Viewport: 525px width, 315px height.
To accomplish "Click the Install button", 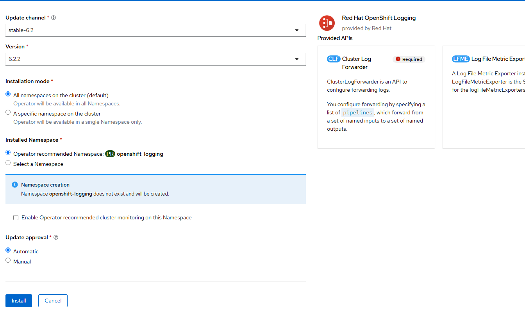I will tap(19, 301).
